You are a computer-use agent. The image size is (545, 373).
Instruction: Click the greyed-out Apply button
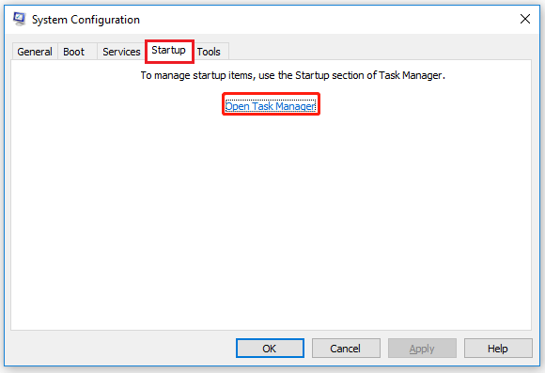[x=422, y=349]
